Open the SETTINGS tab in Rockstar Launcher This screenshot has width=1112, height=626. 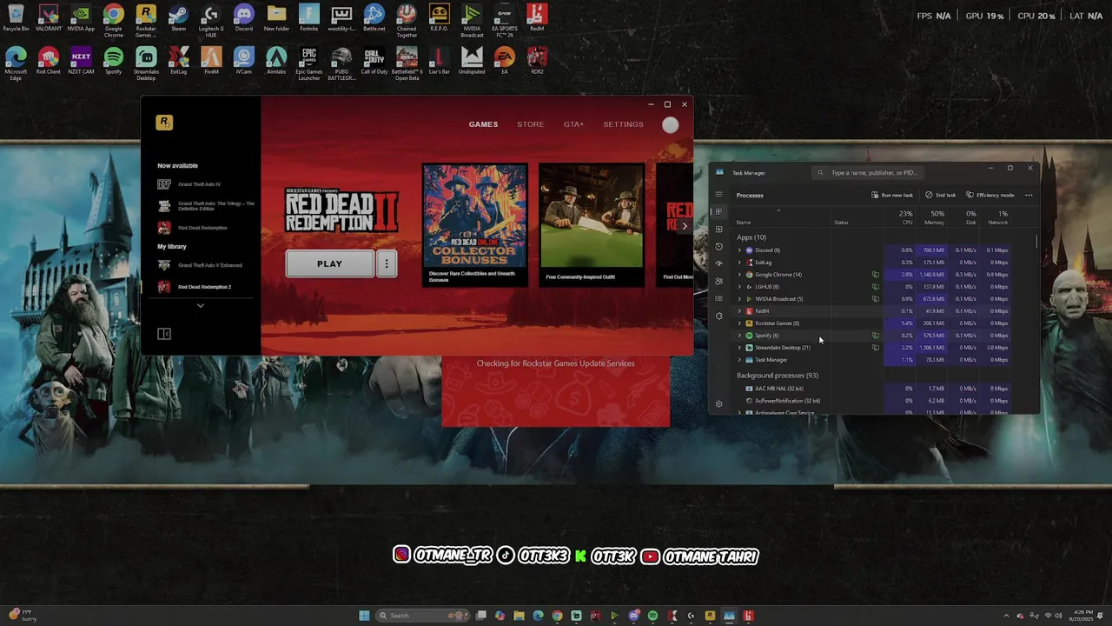[x=623, y=124]
